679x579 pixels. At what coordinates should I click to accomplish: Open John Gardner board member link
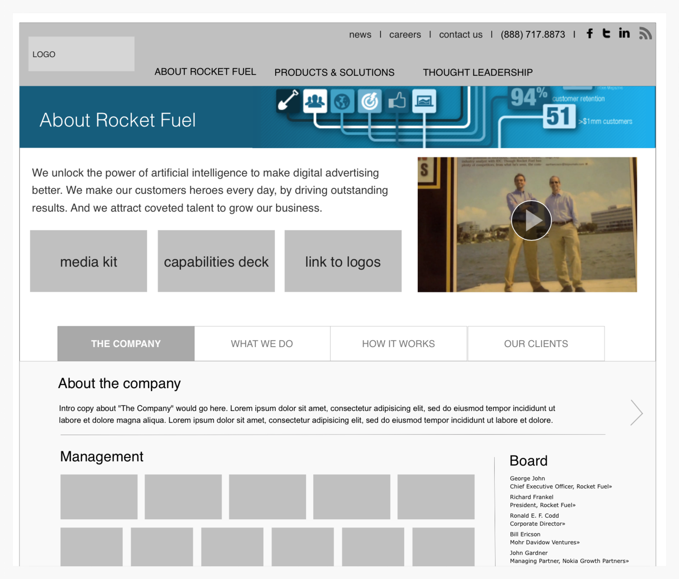tap(569, 557)
